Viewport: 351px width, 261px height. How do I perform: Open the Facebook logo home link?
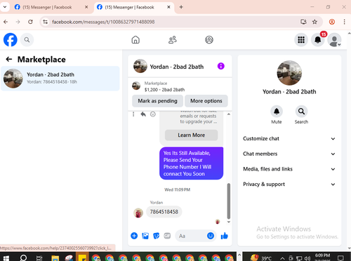click(11, 40)
